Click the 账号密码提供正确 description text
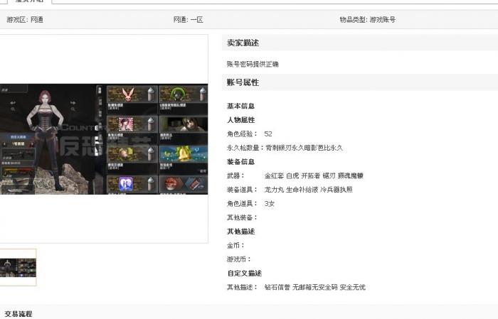The height and width of the screenshot is (319, 498). [253, 64]
